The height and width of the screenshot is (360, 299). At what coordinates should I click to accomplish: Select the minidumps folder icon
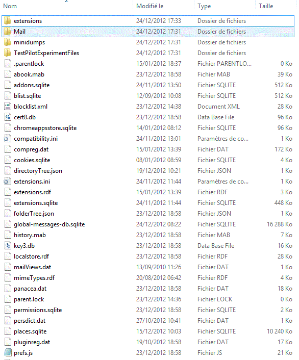[7, 42]
